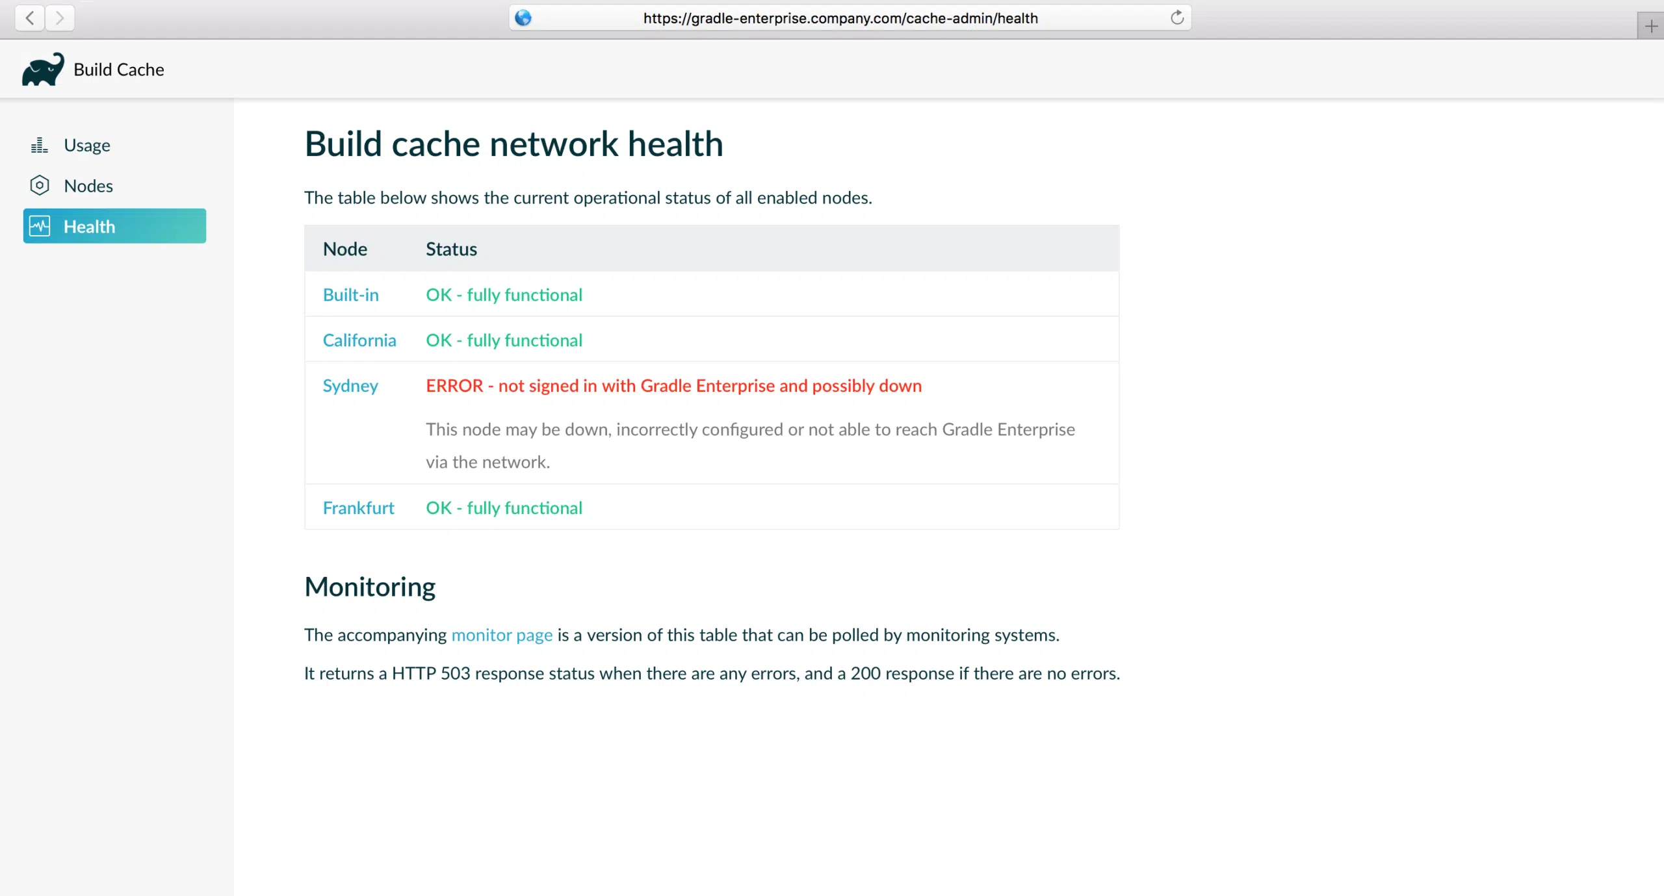Viewport: 1664px width, 896px height.
Task: Click the Node column header
Action: click(345, 249)
